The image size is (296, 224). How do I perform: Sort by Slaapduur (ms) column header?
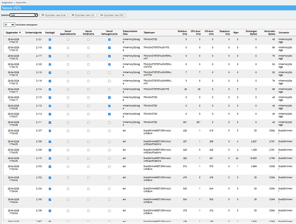(225, 33)
